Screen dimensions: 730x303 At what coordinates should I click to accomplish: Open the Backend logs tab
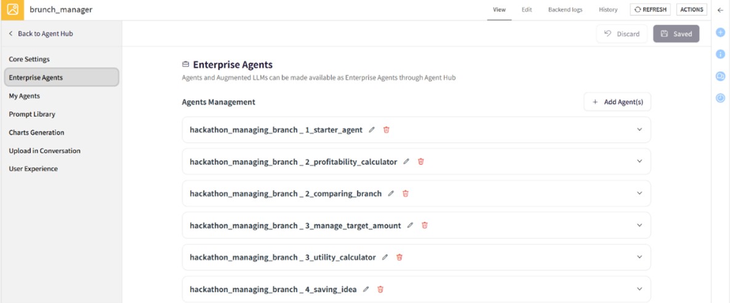tap(565, 10)
